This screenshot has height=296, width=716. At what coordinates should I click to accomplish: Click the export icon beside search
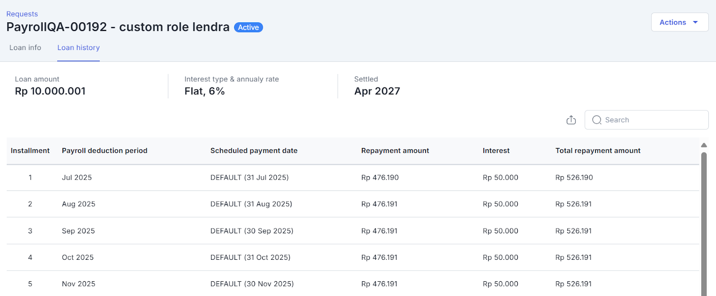coord(571,120)
